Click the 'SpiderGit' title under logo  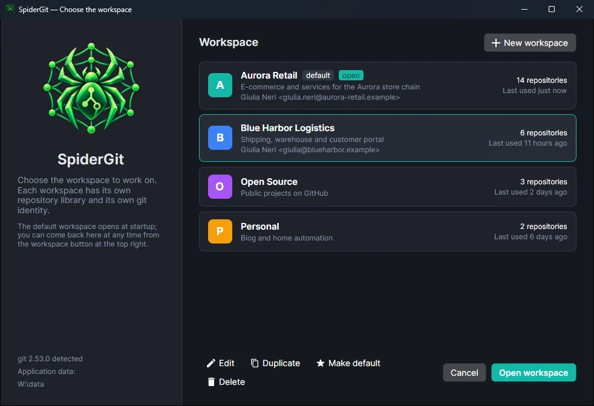point(91,159)
